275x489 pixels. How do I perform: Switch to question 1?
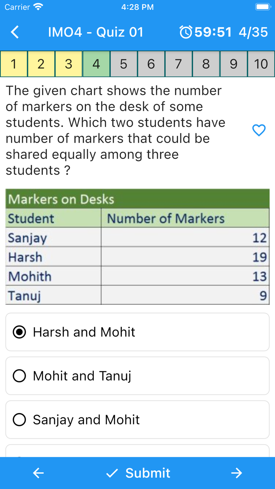click(x=14, y=63)
